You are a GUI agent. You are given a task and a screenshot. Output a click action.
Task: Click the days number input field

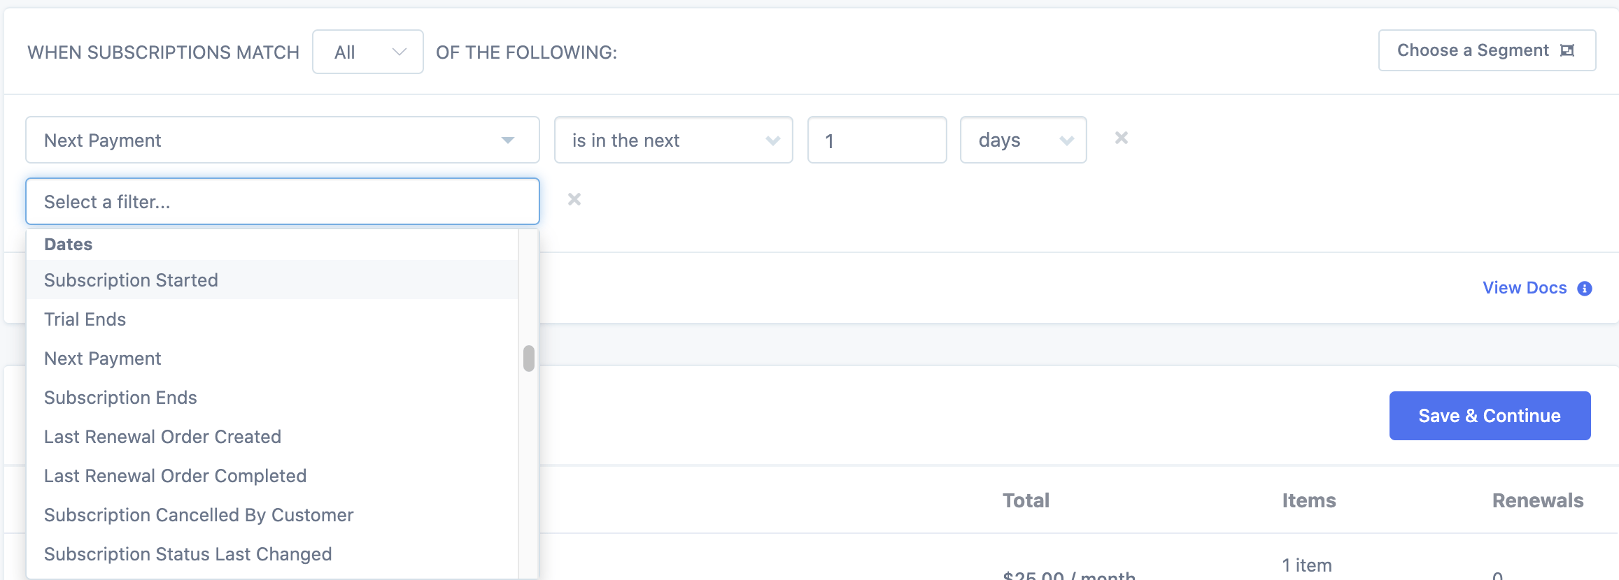coord(877,140)
